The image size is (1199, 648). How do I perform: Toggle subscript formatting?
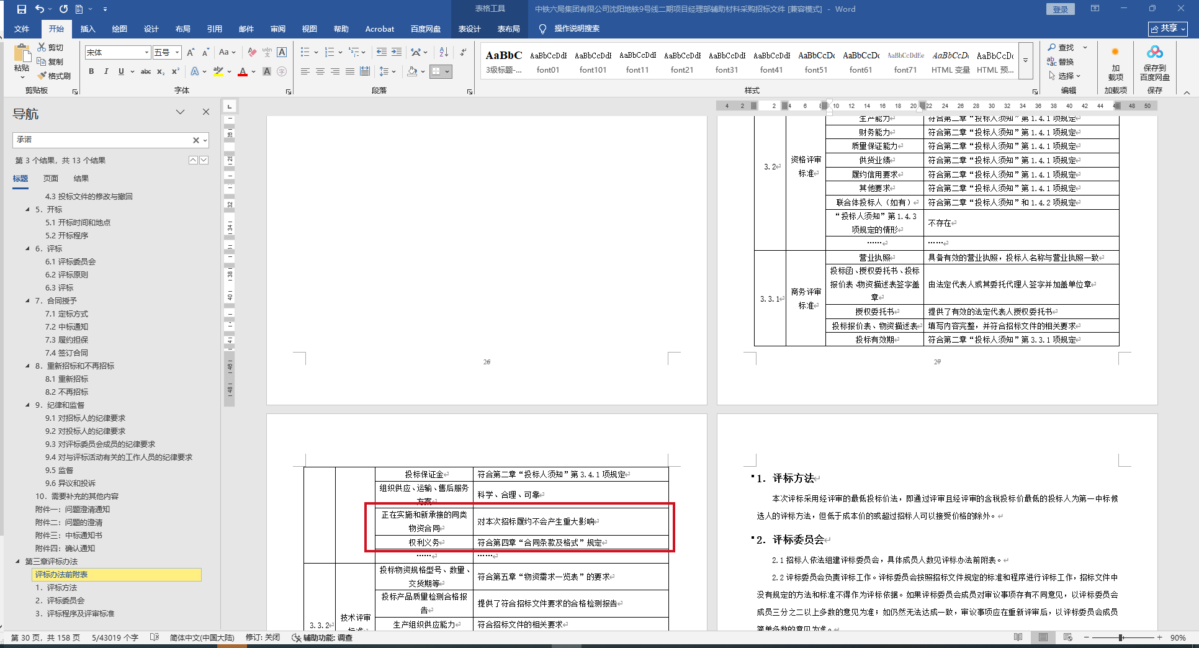click(161, 71)
